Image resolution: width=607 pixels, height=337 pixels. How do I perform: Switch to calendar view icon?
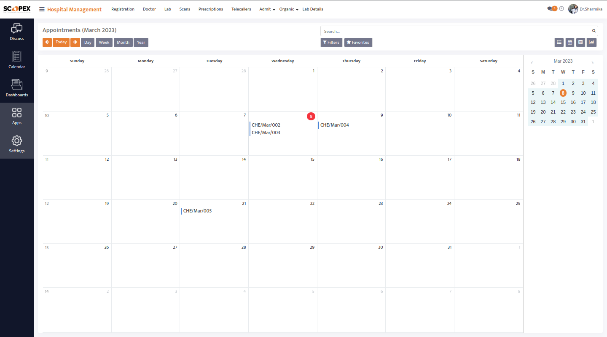(570, 42)
